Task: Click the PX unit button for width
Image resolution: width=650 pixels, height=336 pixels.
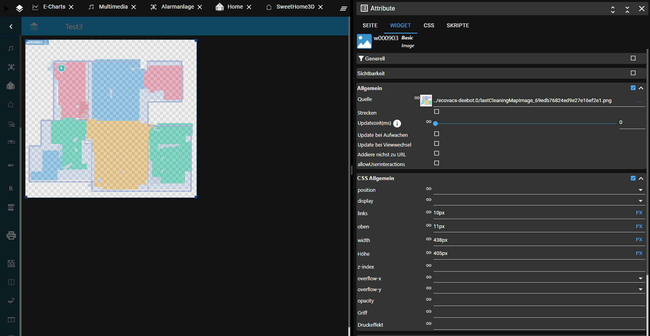Action: point(639,240)
